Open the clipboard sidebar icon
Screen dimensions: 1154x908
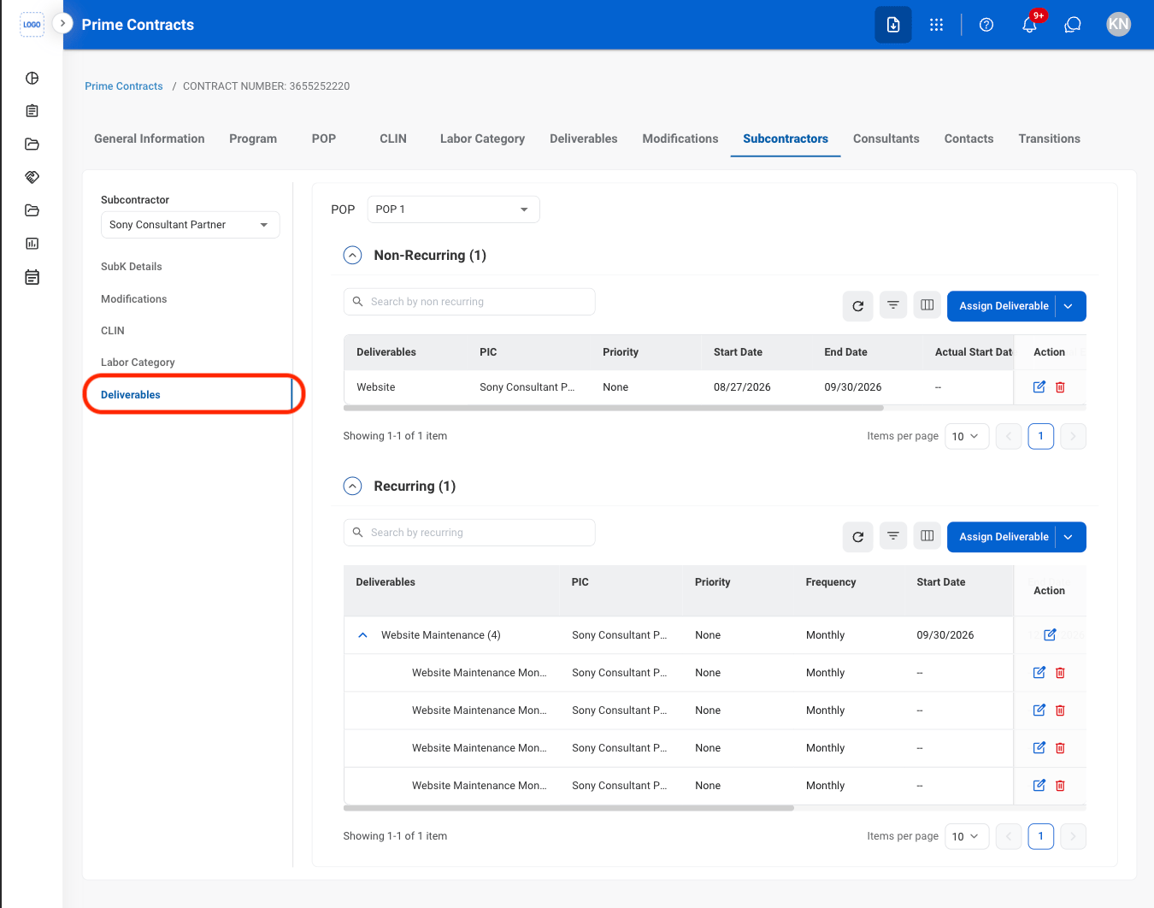click(x=32, y=111)
